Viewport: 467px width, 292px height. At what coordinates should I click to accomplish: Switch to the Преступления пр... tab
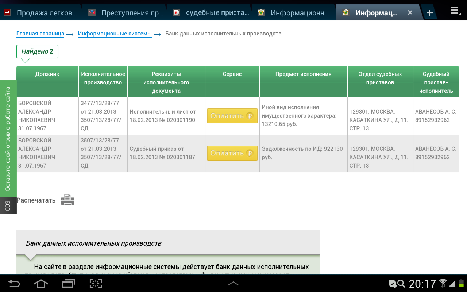(x=127, y=13)
